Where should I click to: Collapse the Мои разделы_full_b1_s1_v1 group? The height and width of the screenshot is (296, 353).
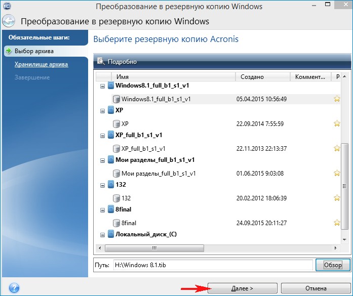click(102, 160)
